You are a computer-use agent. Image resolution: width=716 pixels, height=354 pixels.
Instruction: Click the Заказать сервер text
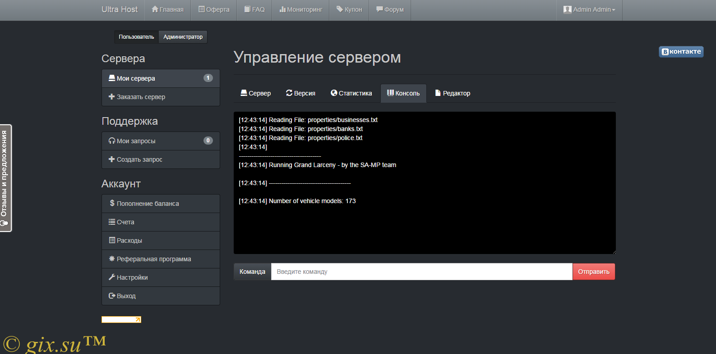click(141, 97)
